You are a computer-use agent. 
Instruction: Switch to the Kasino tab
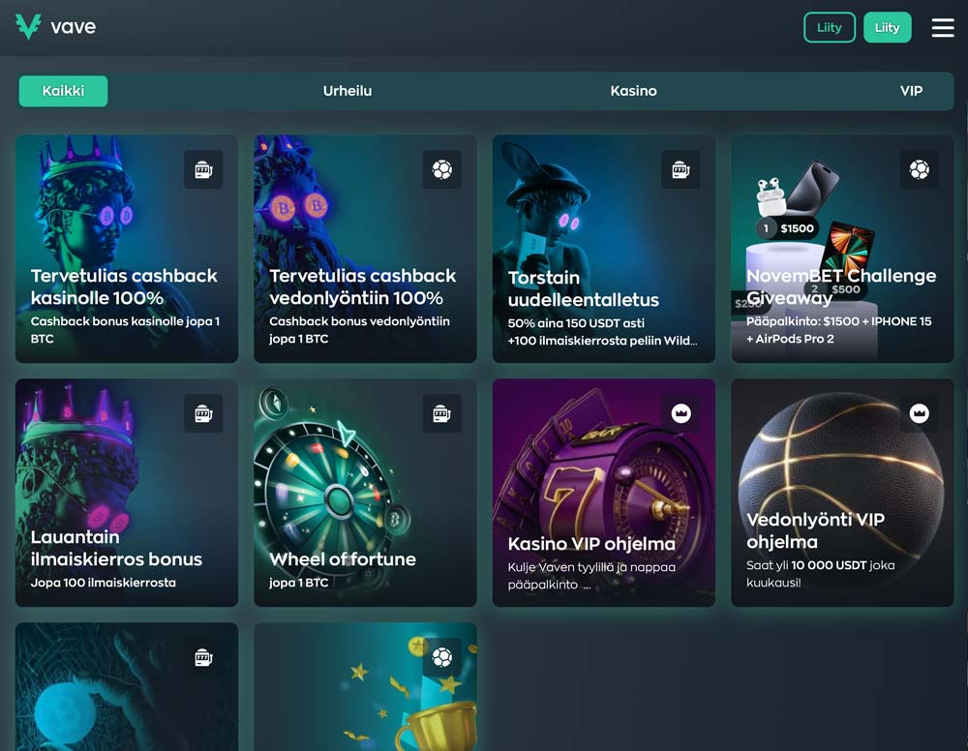(x=633, y=91)
